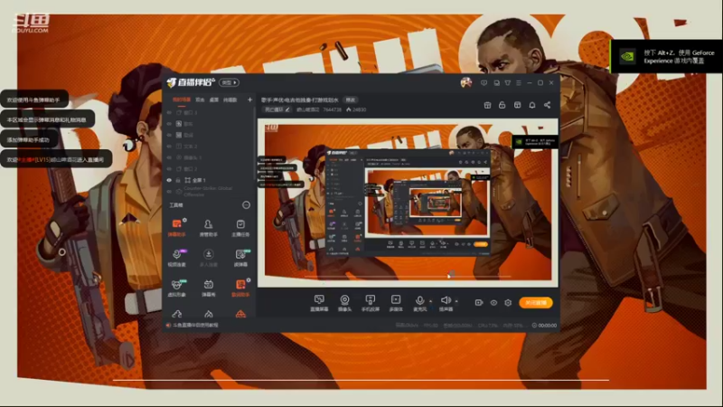723x407 pixels.
Task: Switch to the fourth scene tab
Action: coord(230,99)
